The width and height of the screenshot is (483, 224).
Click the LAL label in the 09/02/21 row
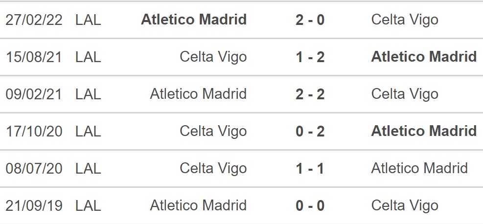coord(88,94)
